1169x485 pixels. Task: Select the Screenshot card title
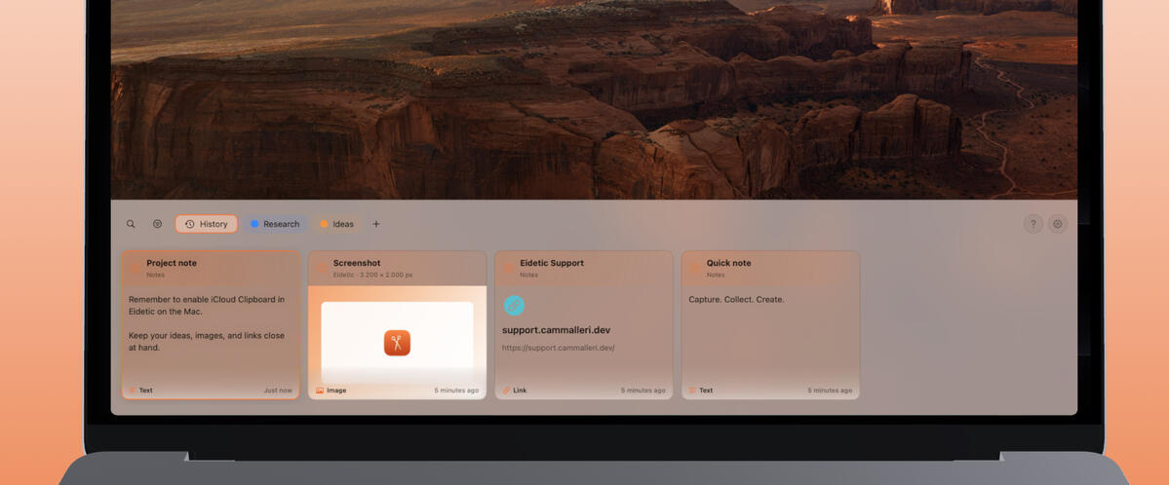pyautogui.click(x=357, y=263)
